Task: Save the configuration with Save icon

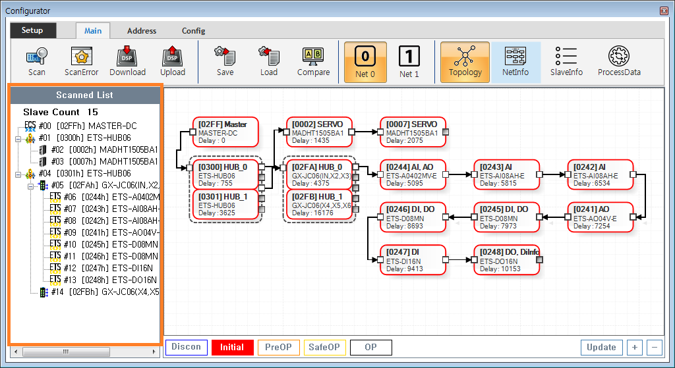Action: (225, 62)
